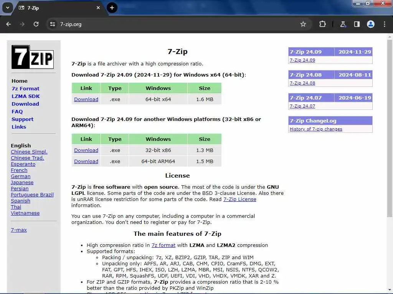Screen dimensions: 393x294
Task: Click the 2024-11-29 date header
Action: click(353, 52)
